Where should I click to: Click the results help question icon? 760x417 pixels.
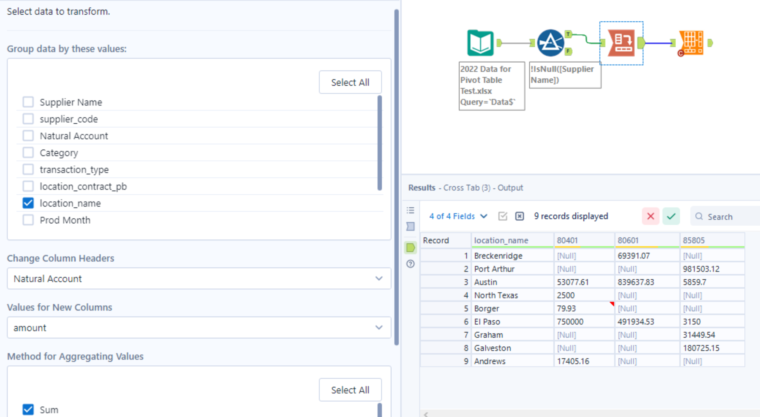pos(410,264)
